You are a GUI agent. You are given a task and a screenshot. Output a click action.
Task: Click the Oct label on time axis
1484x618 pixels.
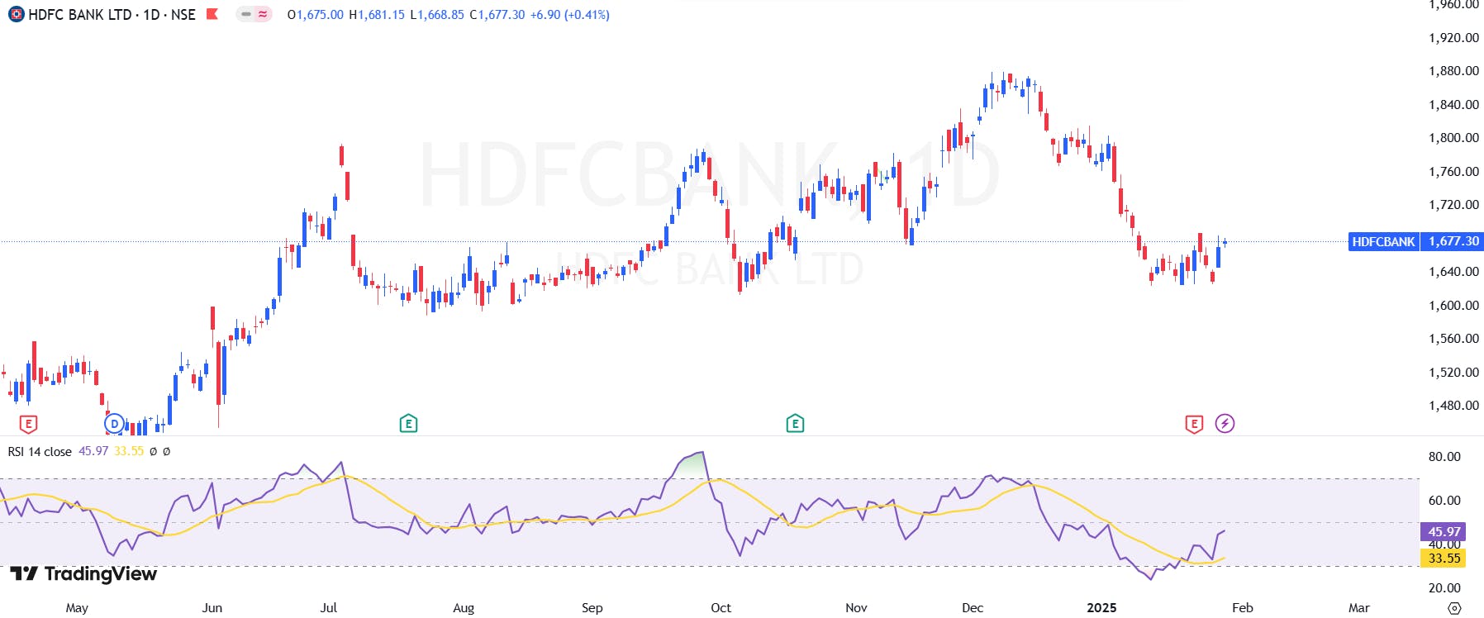coord(721,608)
